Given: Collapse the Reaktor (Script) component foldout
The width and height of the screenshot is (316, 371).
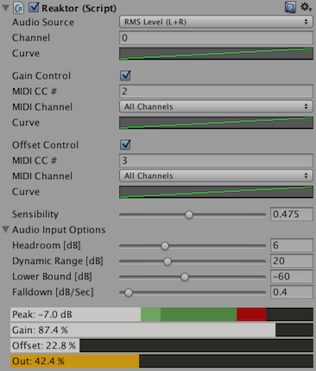Looking at the screenshot, I should point(5,8).
